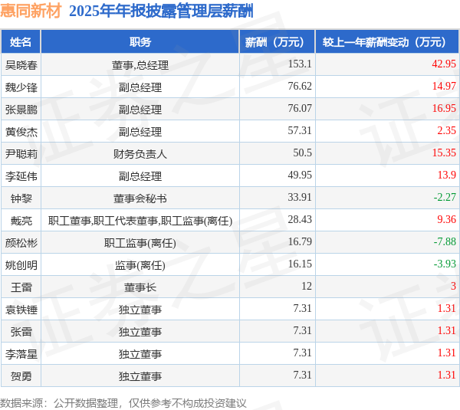The image size is (460, 410).
Task: Click the 惠同新材 title text
Action: pyautogui.click(x=31, y=11)
